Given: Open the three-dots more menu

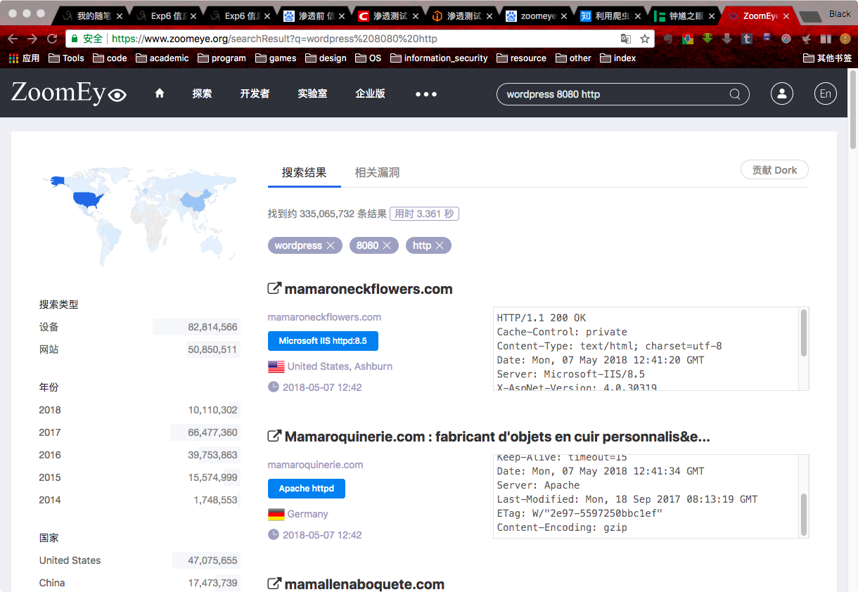Looking at the screenshot, I should click(x=426, y=94).
